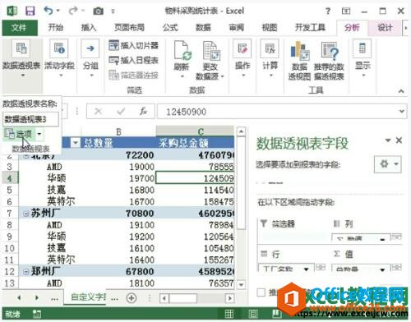
Task: Click the camera screenshot icon in title bar
Action: tap(99, 11)
